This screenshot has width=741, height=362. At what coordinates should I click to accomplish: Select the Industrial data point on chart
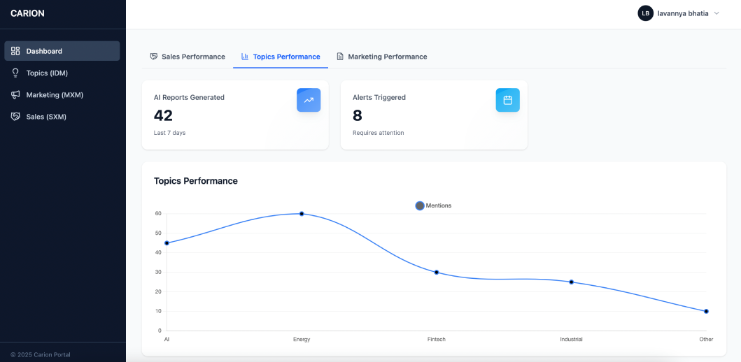click(572, 282)
